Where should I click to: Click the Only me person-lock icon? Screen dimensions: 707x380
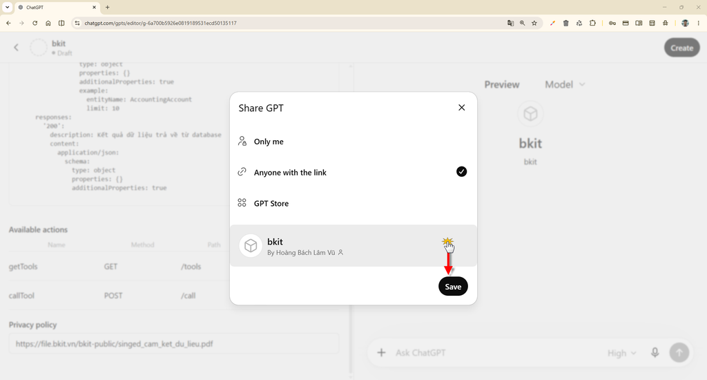click(x=242, y=141)
